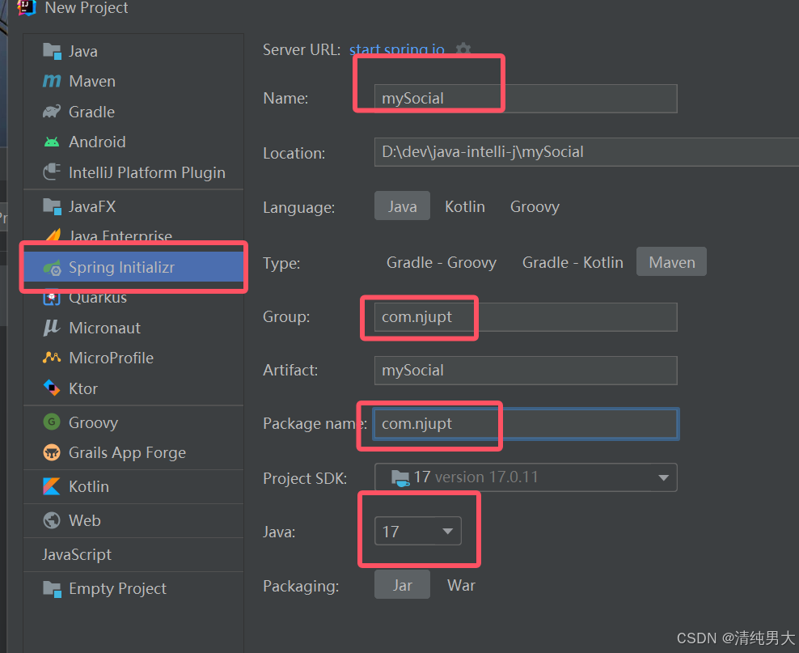
Task: Select Micronaut generator
Action: click(x=133, y=328)
